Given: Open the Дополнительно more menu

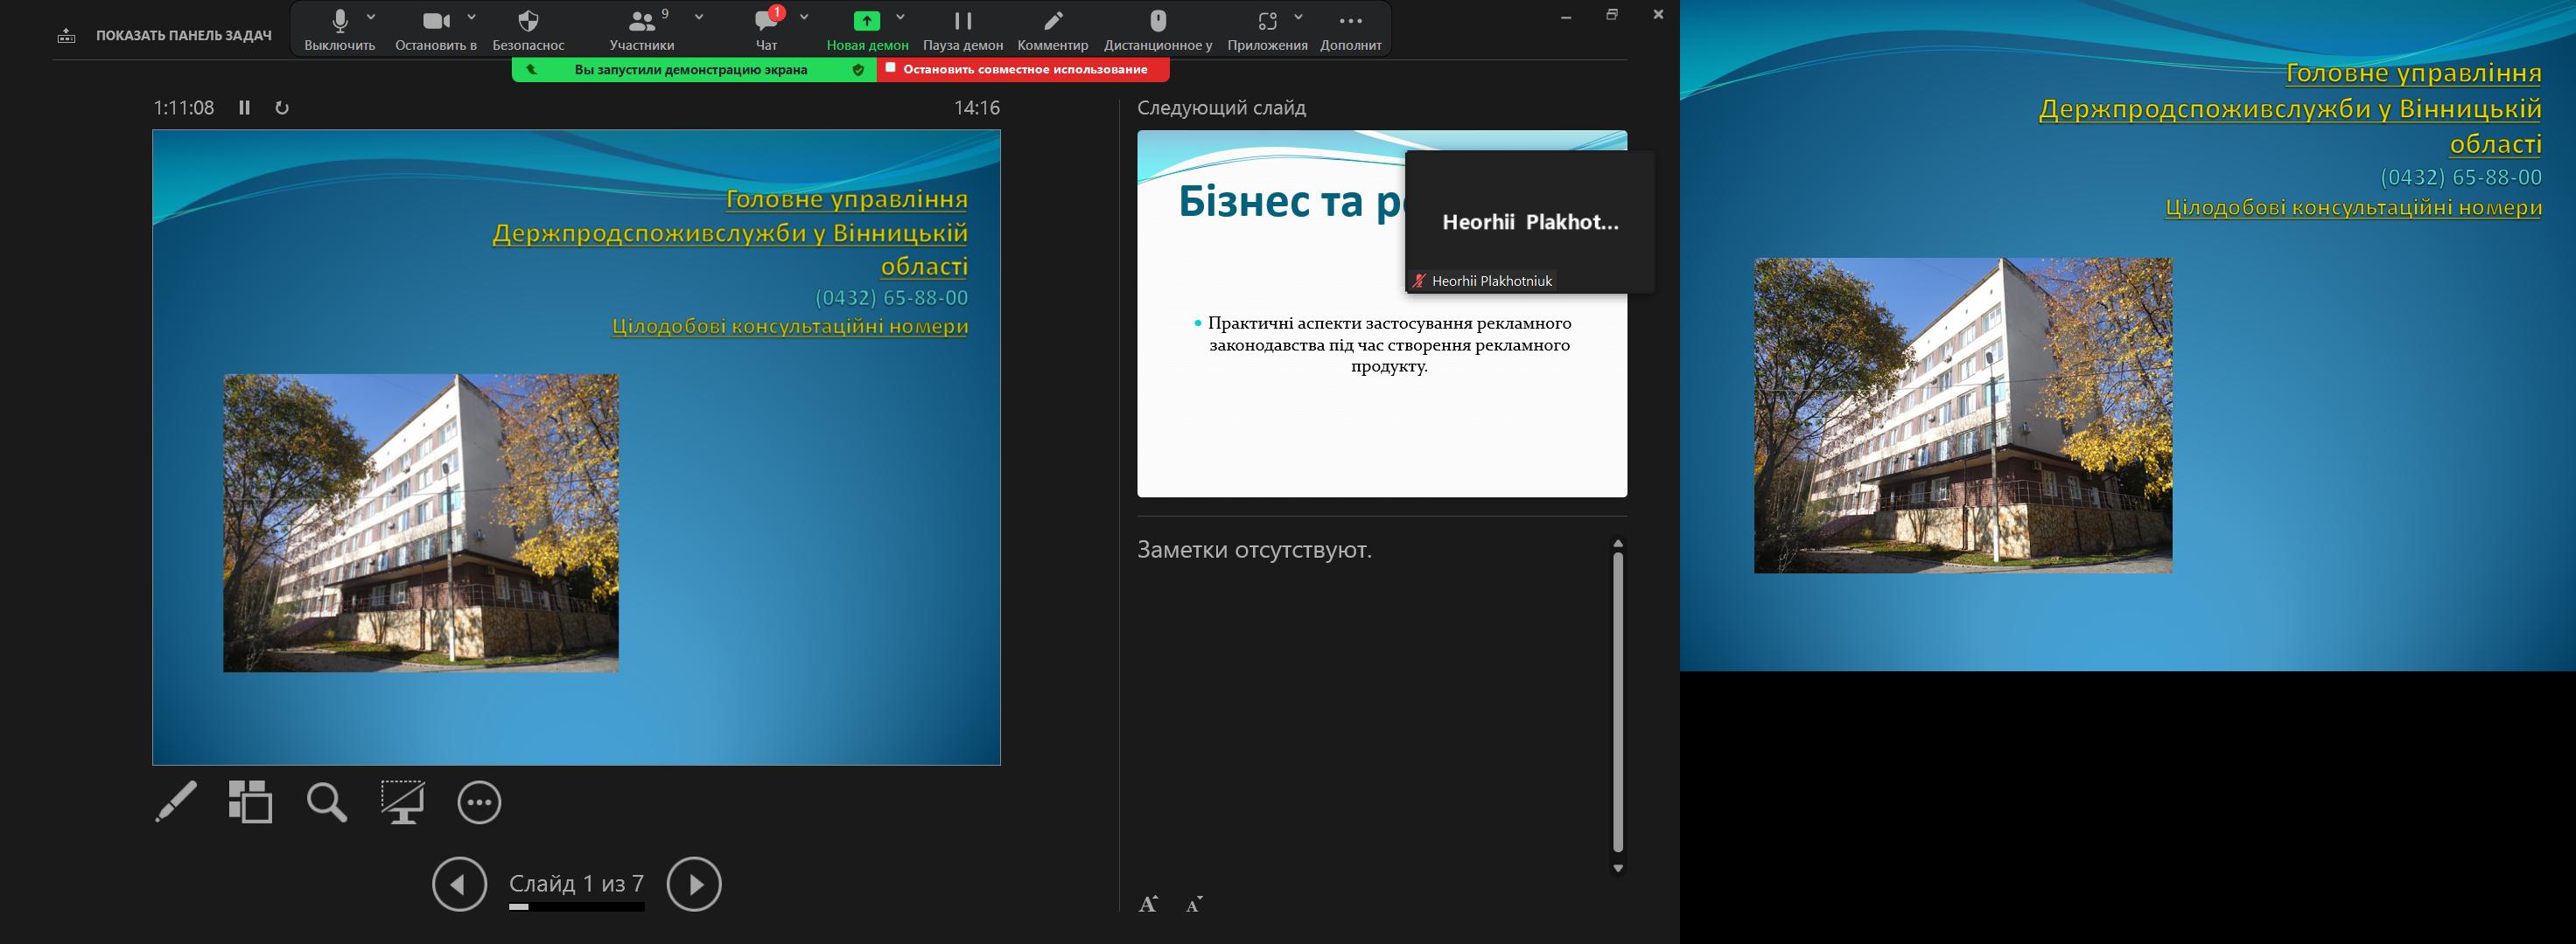Looking at the screenshot, I should tap(1350, 30).
